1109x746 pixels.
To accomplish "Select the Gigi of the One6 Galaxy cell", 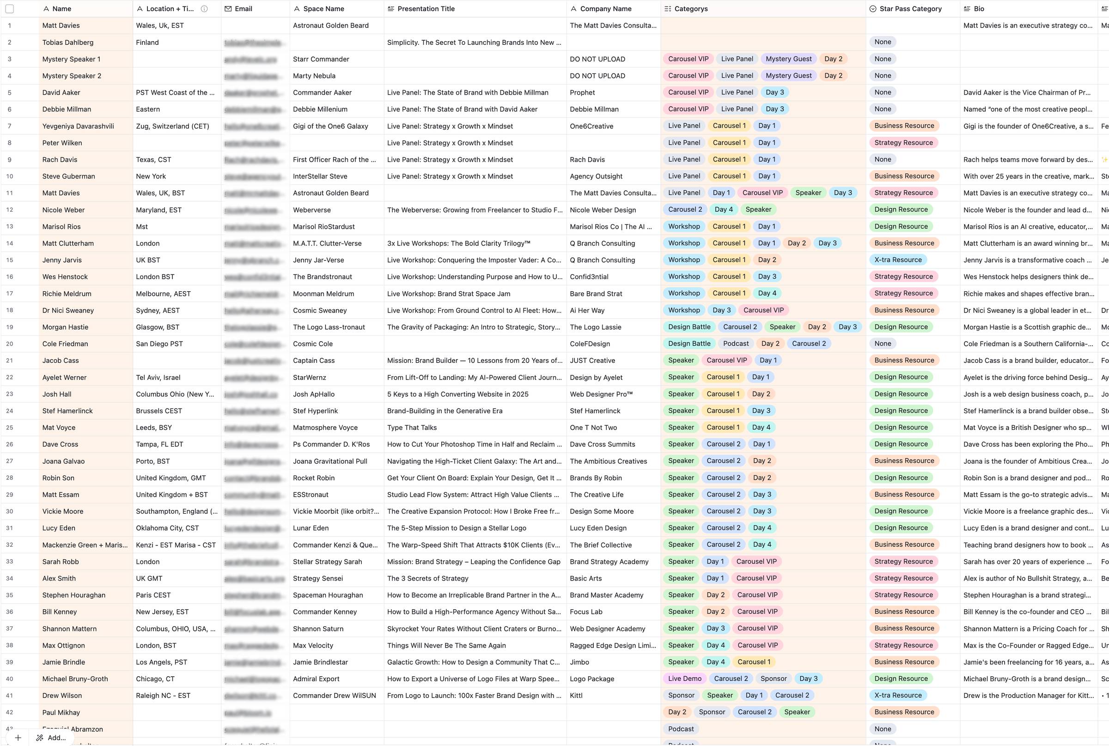I will click(337, 126).
